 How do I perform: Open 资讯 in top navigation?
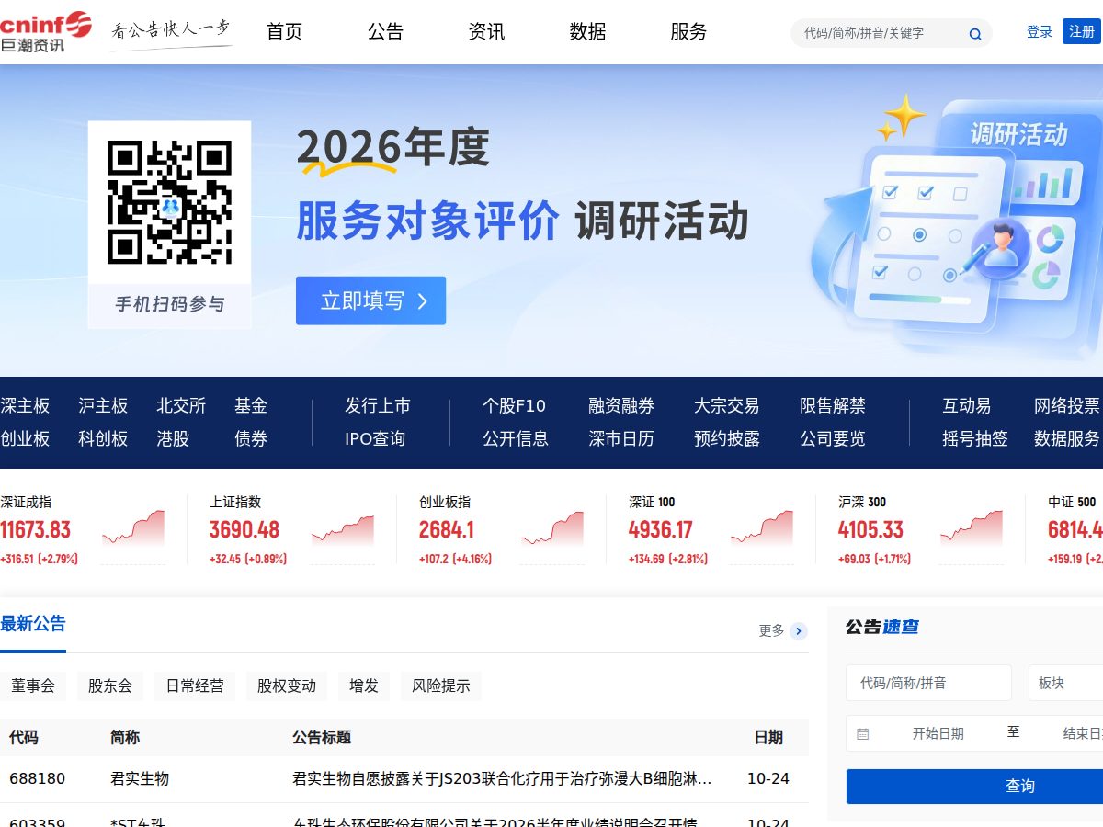click(x=486, y=31)
